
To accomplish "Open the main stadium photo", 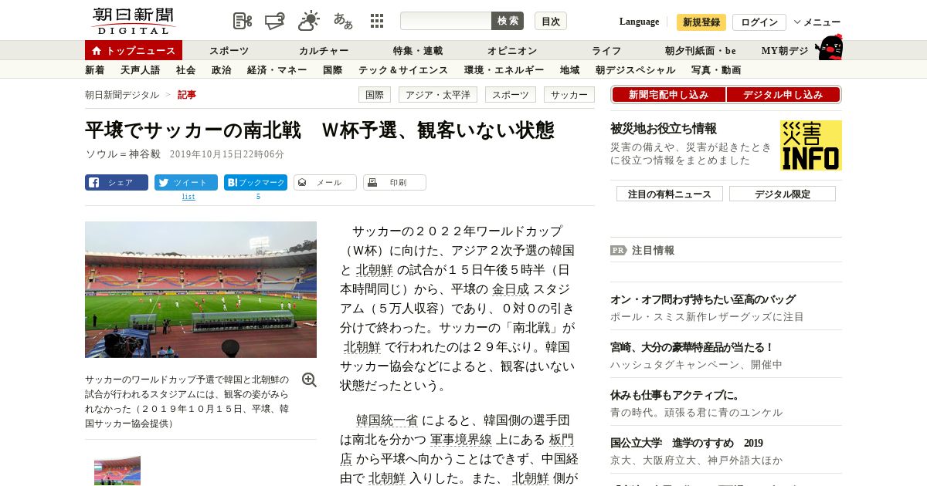I will (x=201, y=289).
